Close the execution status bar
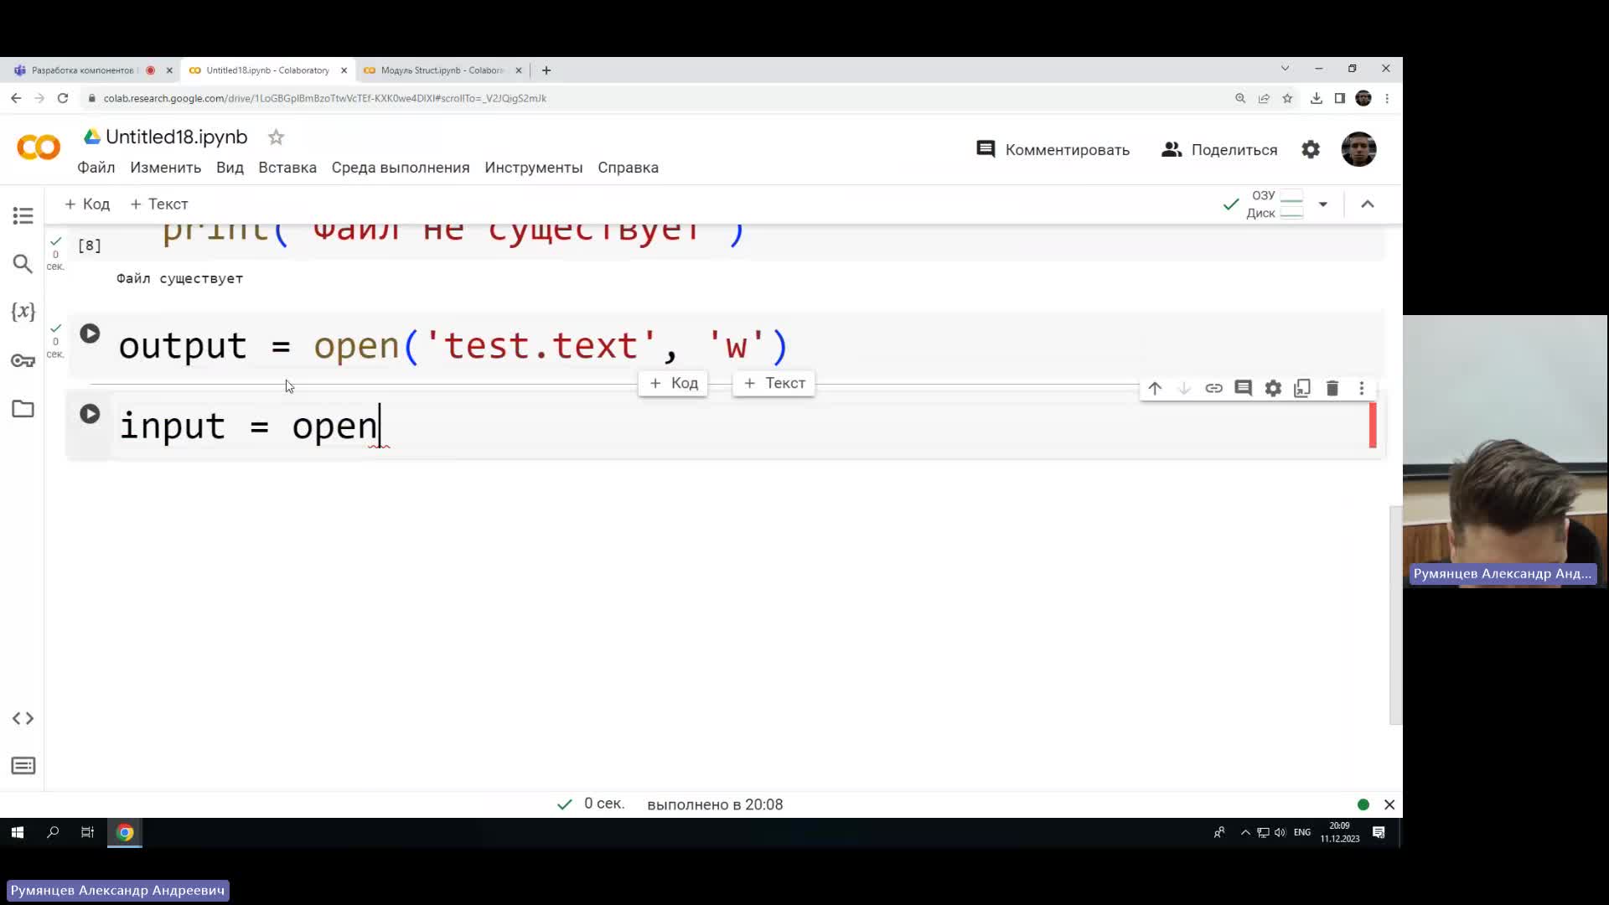 coord(1389,804)
